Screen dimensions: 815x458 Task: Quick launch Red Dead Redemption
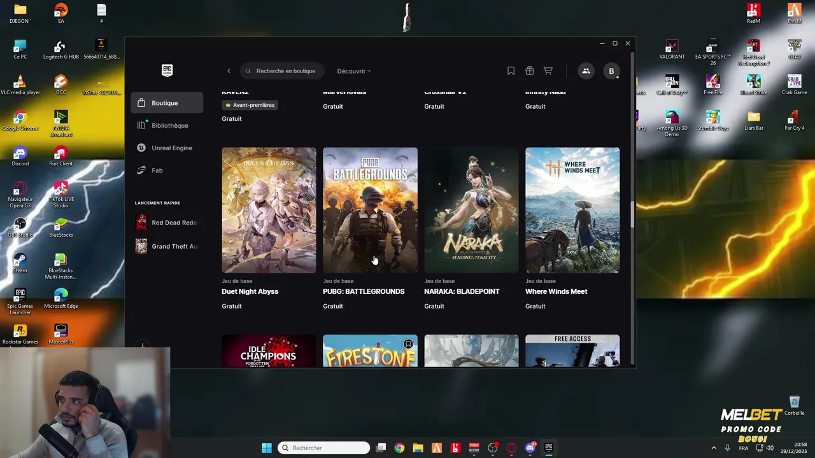coord(167,223)
